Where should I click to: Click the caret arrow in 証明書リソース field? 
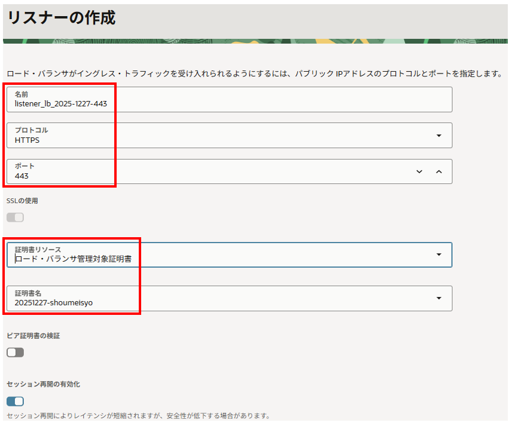[438, 255]
